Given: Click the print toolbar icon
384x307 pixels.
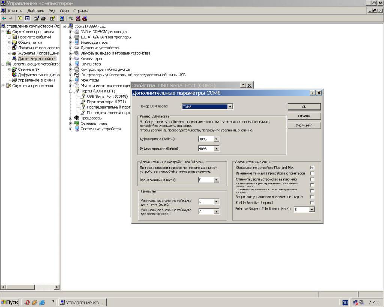Looking at the screenshot, I should (43, 18).
